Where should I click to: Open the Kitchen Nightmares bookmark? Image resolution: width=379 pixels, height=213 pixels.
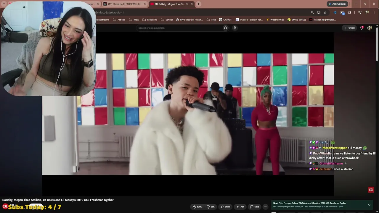323,20
